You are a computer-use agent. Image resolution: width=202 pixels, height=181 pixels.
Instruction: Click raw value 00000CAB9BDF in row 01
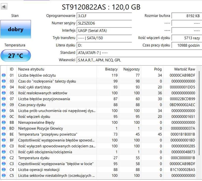(183, 75)
